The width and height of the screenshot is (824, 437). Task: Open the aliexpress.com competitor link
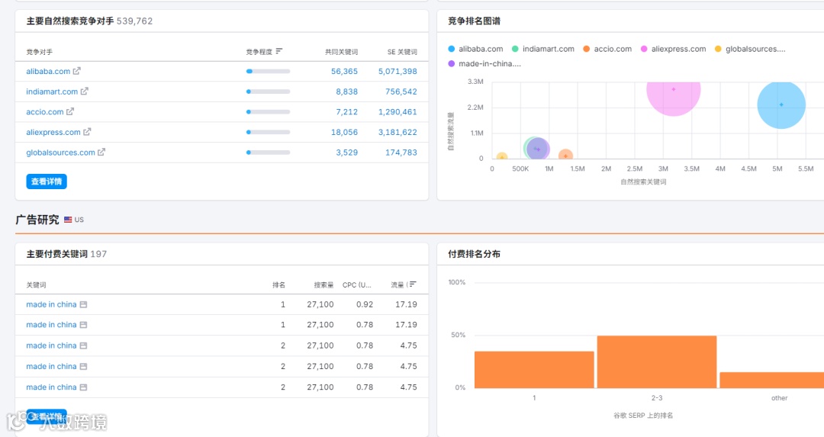coord(53,133)
